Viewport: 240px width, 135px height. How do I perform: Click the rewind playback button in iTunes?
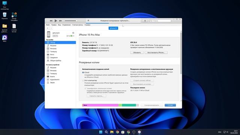coord(51,21)
